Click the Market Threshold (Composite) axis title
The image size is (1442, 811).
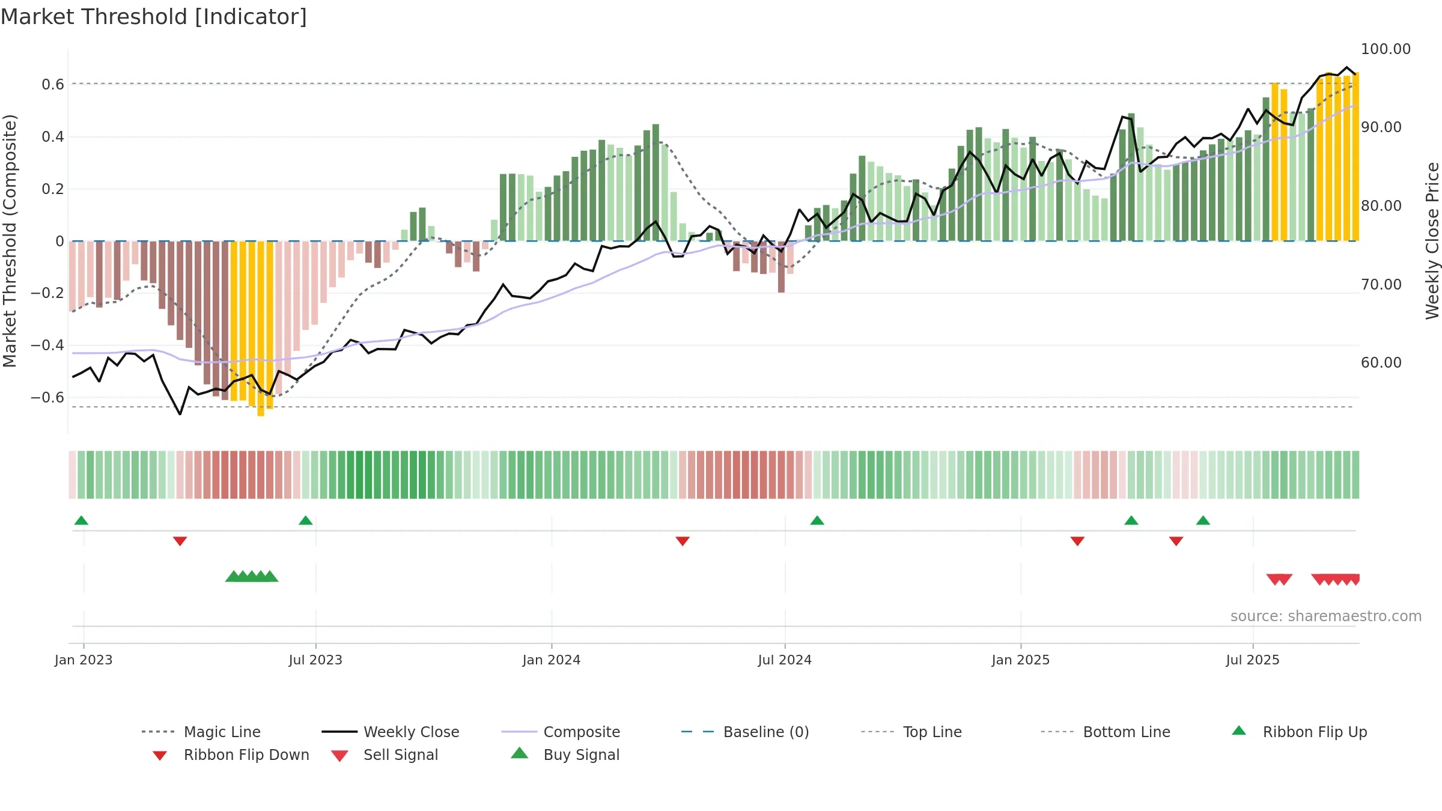[x=10, y=240]
